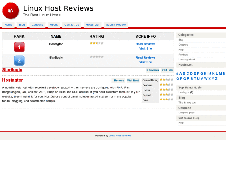Open the Hostagtor heading link
Viewport: 226px width, 169px height.
[x=12, y=80]
